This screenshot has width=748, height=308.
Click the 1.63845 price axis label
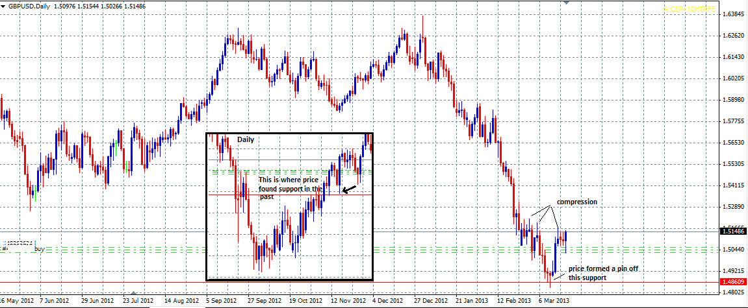[732, 14]
